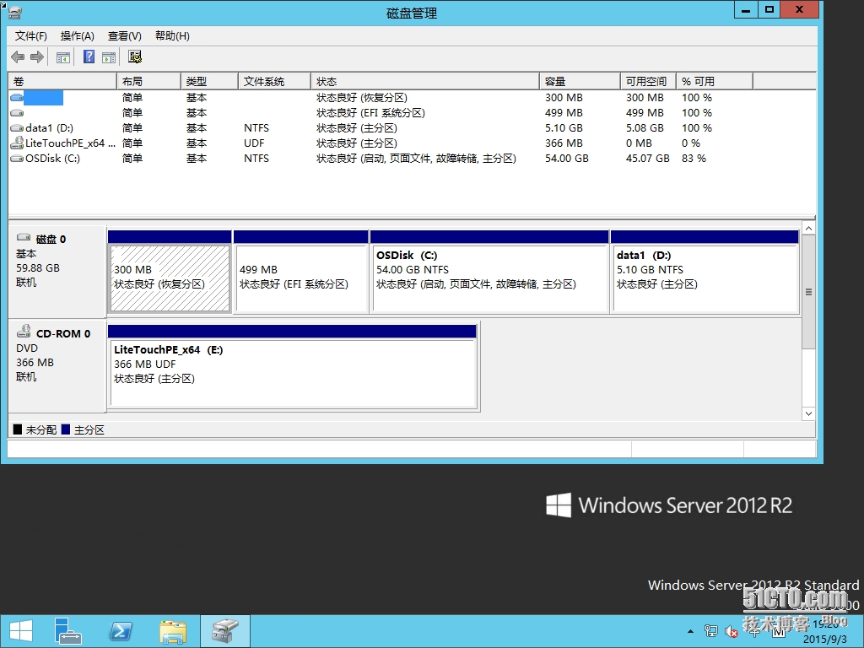Click the disk pane scrollbar down arrow
864x648 pixels.
(x=808, y=413)
